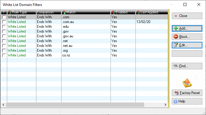The width and height of the screenshot is (206, 115).
Task: Tick the checkbox for the .gov row
Action: pyautogui.click(x=4, y=31)
